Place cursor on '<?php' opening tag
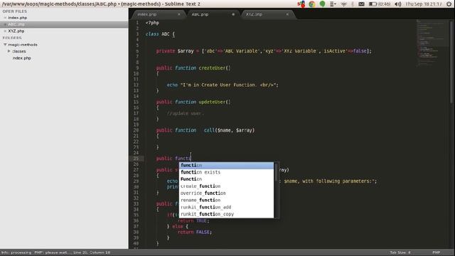This screenshot has height=256, width=455. tap(152, 23)
